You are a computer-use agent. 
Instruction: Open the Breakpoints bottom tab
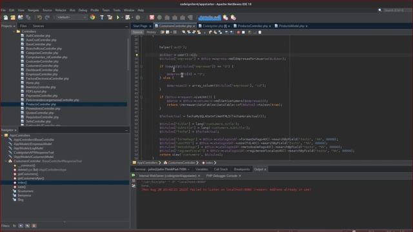(x=241, y=169)
